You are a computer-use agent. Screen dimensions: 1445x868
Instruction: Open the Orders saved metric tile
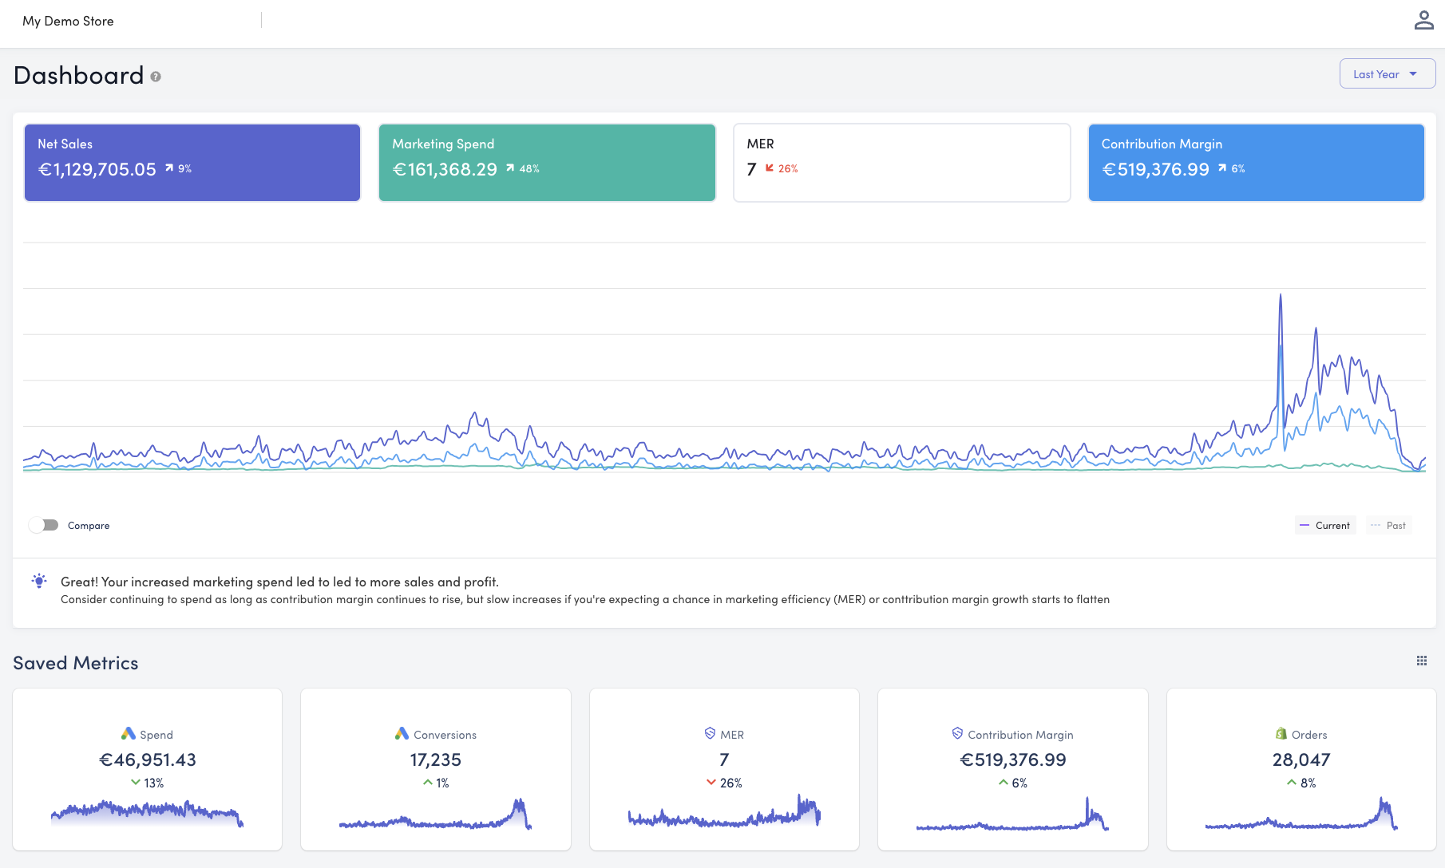[1300, 769]
